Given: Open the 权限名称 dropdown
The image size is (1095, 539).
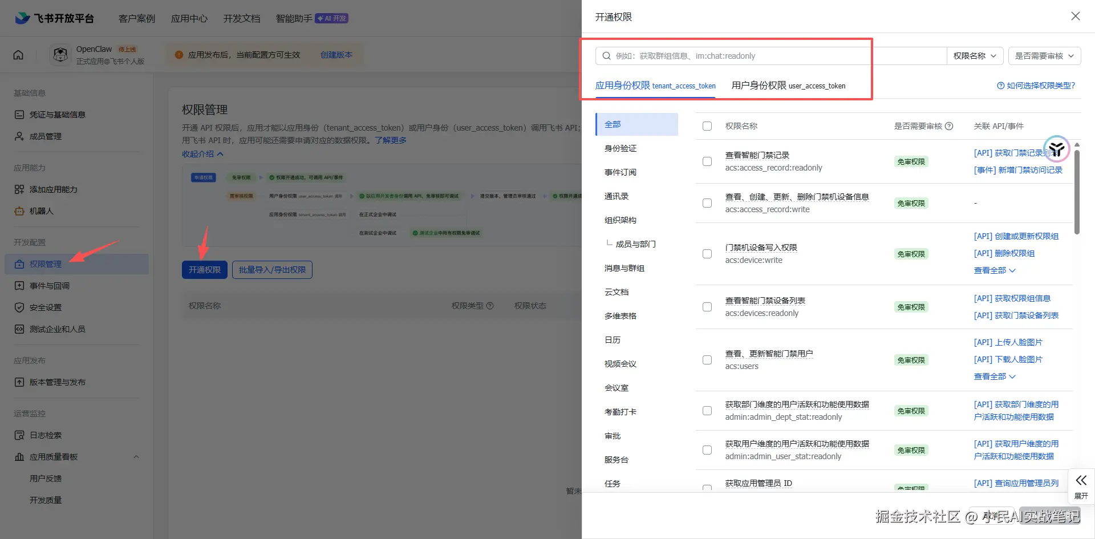Looking at the screenshot, I should coord(975,56).
